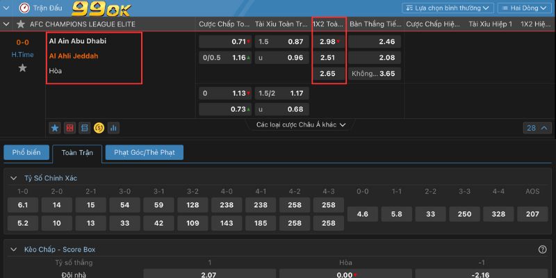This screenshot has width=556, height=278.
Task: Select the 6.1 odds for score 1-0
Action: point(22,205)
